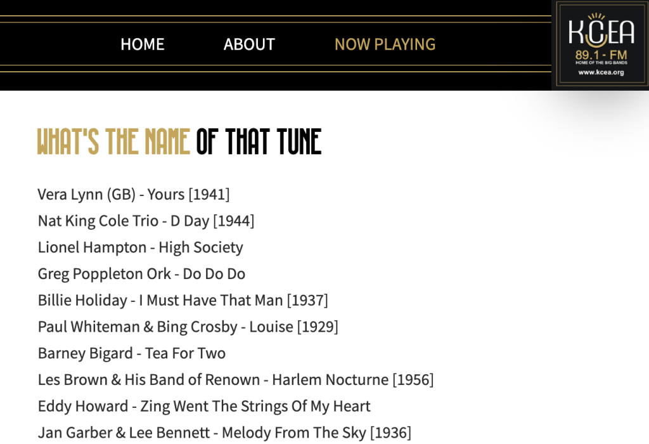Screen dimensions: 649x444
Task: Click the year [1956] on Harlem Nocturne line
Action: coord(413,380)
